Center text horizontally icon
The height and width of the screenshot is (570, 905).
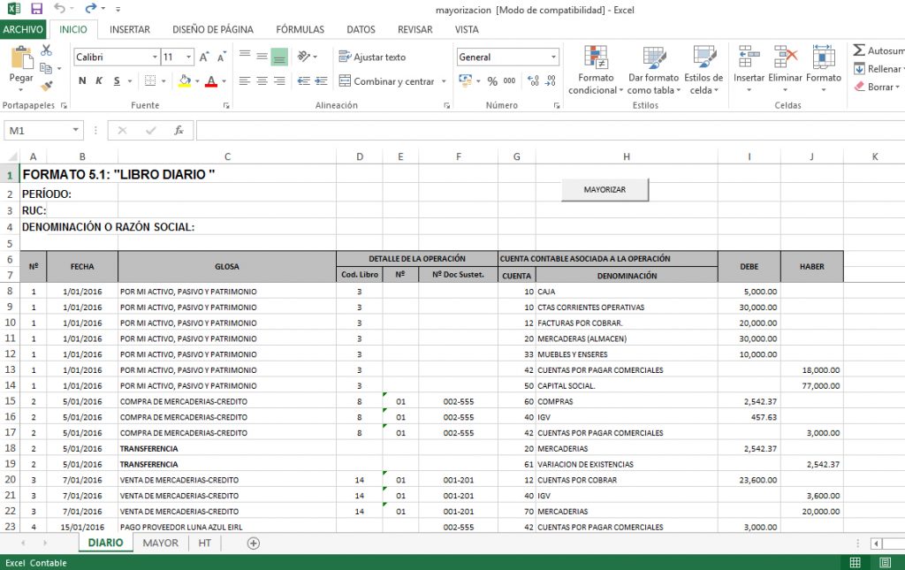[262, 80]
